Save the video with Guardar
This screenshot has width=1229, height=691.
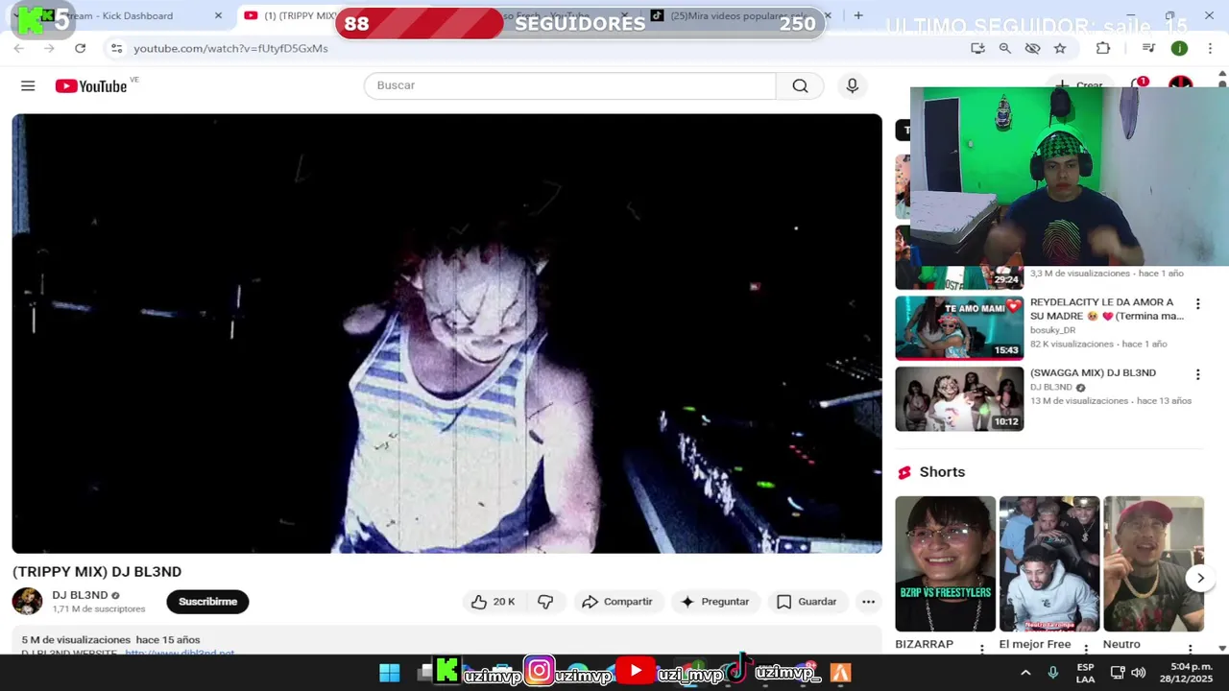(807, 602)
